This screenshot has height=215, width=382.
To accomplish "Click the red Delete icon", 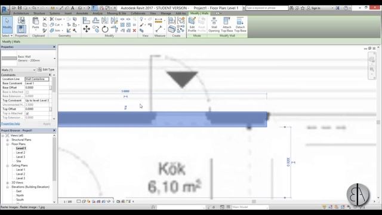I will click(x=134, y=30).
